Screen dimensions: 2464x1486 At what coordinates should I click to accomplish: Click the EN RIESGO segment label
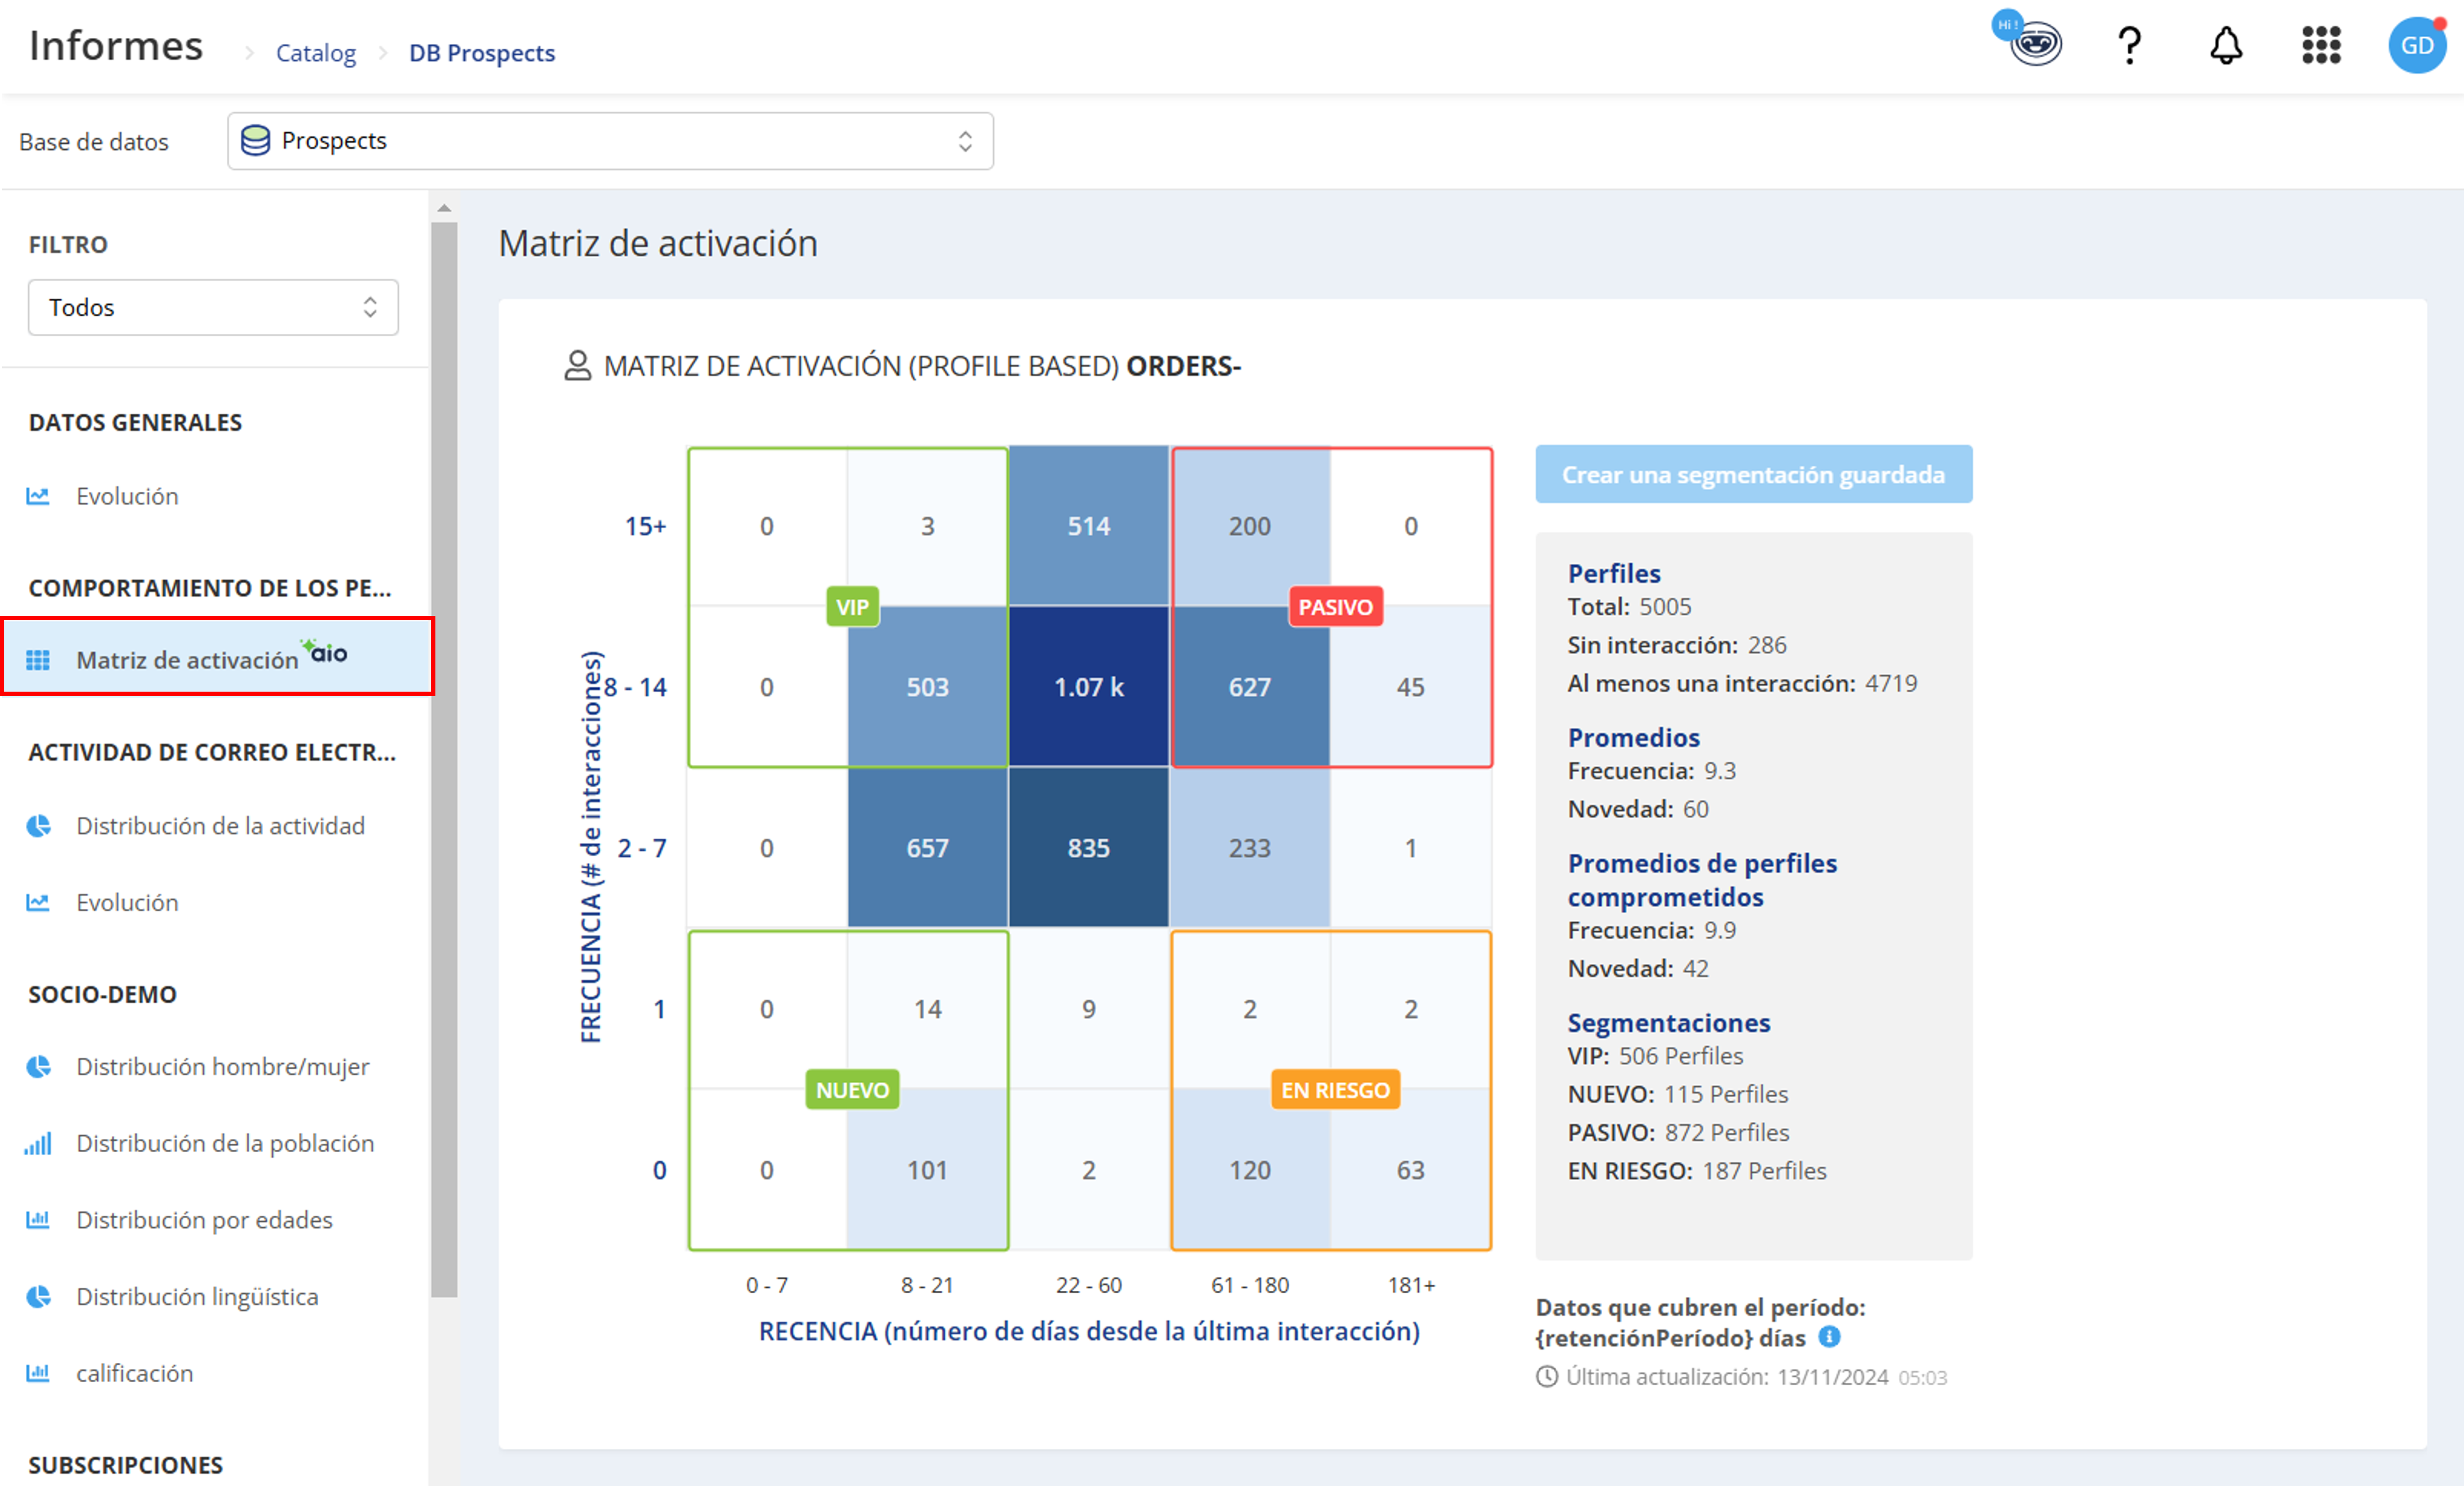click(1335, 1090)
